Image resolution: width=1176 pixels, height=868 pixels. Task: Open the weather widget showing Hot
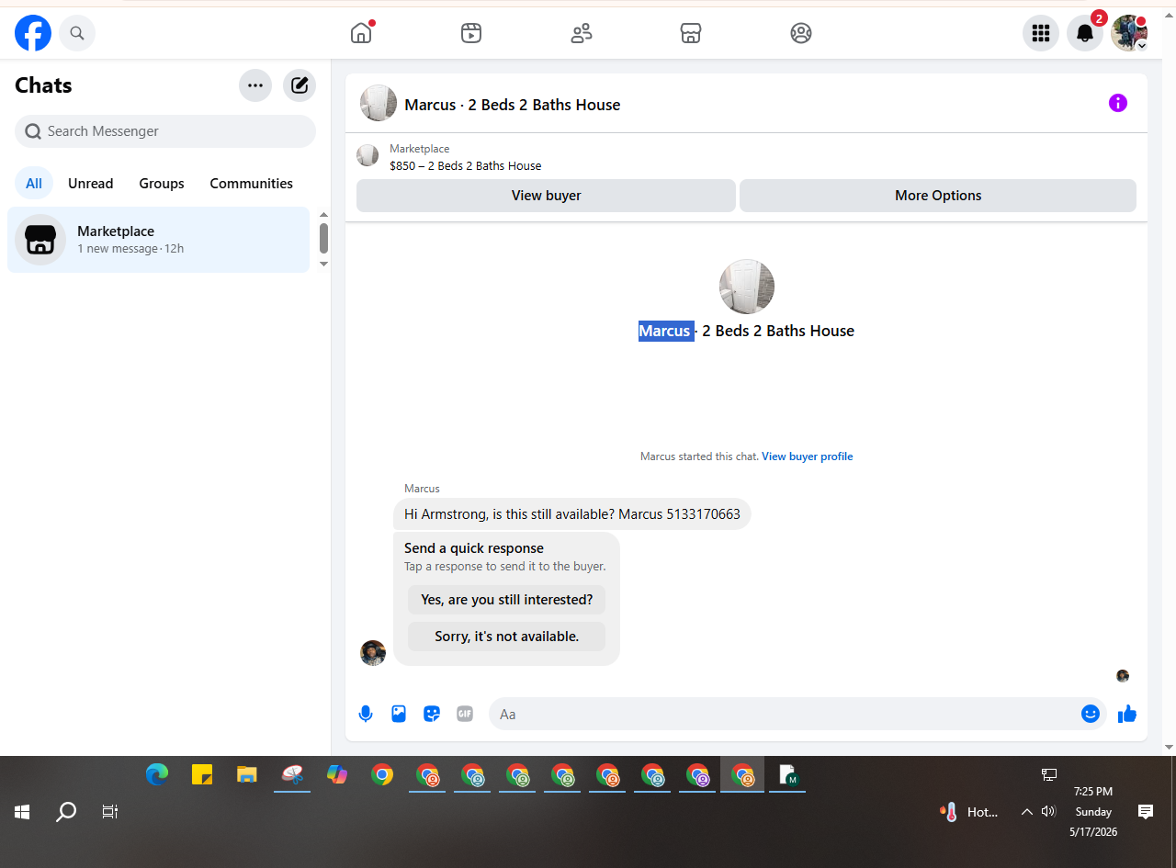969,812
